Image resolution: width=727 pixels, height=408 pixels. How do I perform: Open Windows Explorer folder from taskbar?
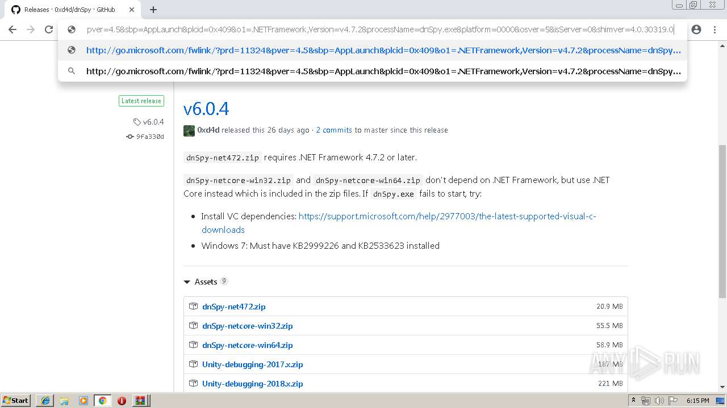click(x=64, y=401)
